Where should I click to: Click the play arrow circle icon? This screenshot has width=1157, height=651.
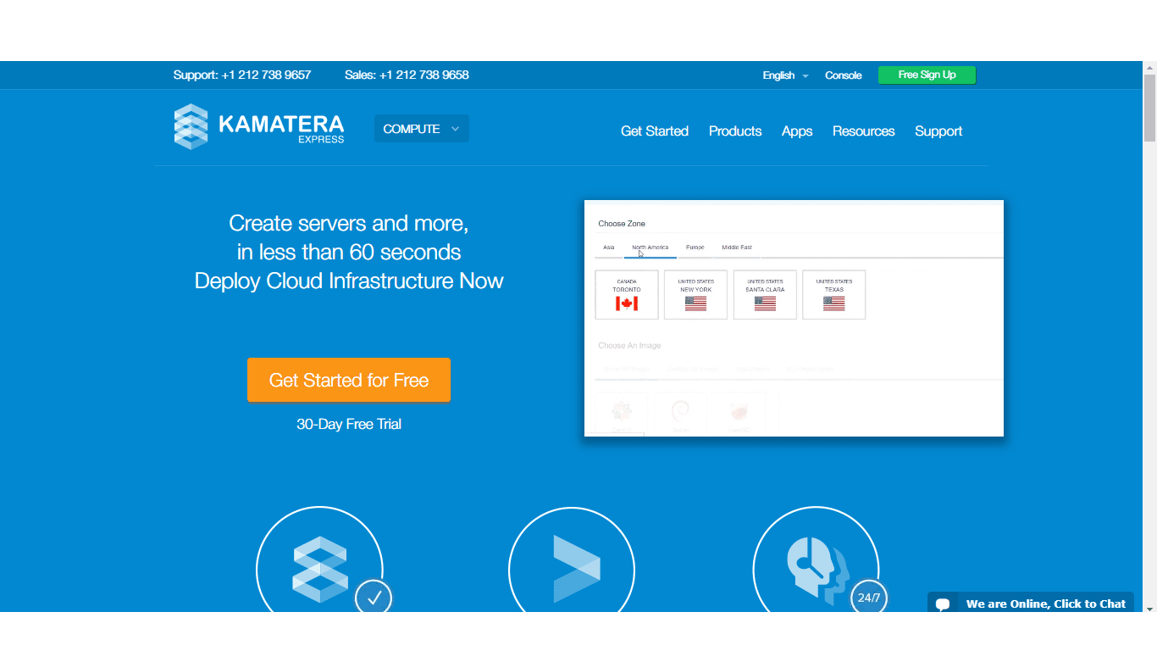point(572,569)
